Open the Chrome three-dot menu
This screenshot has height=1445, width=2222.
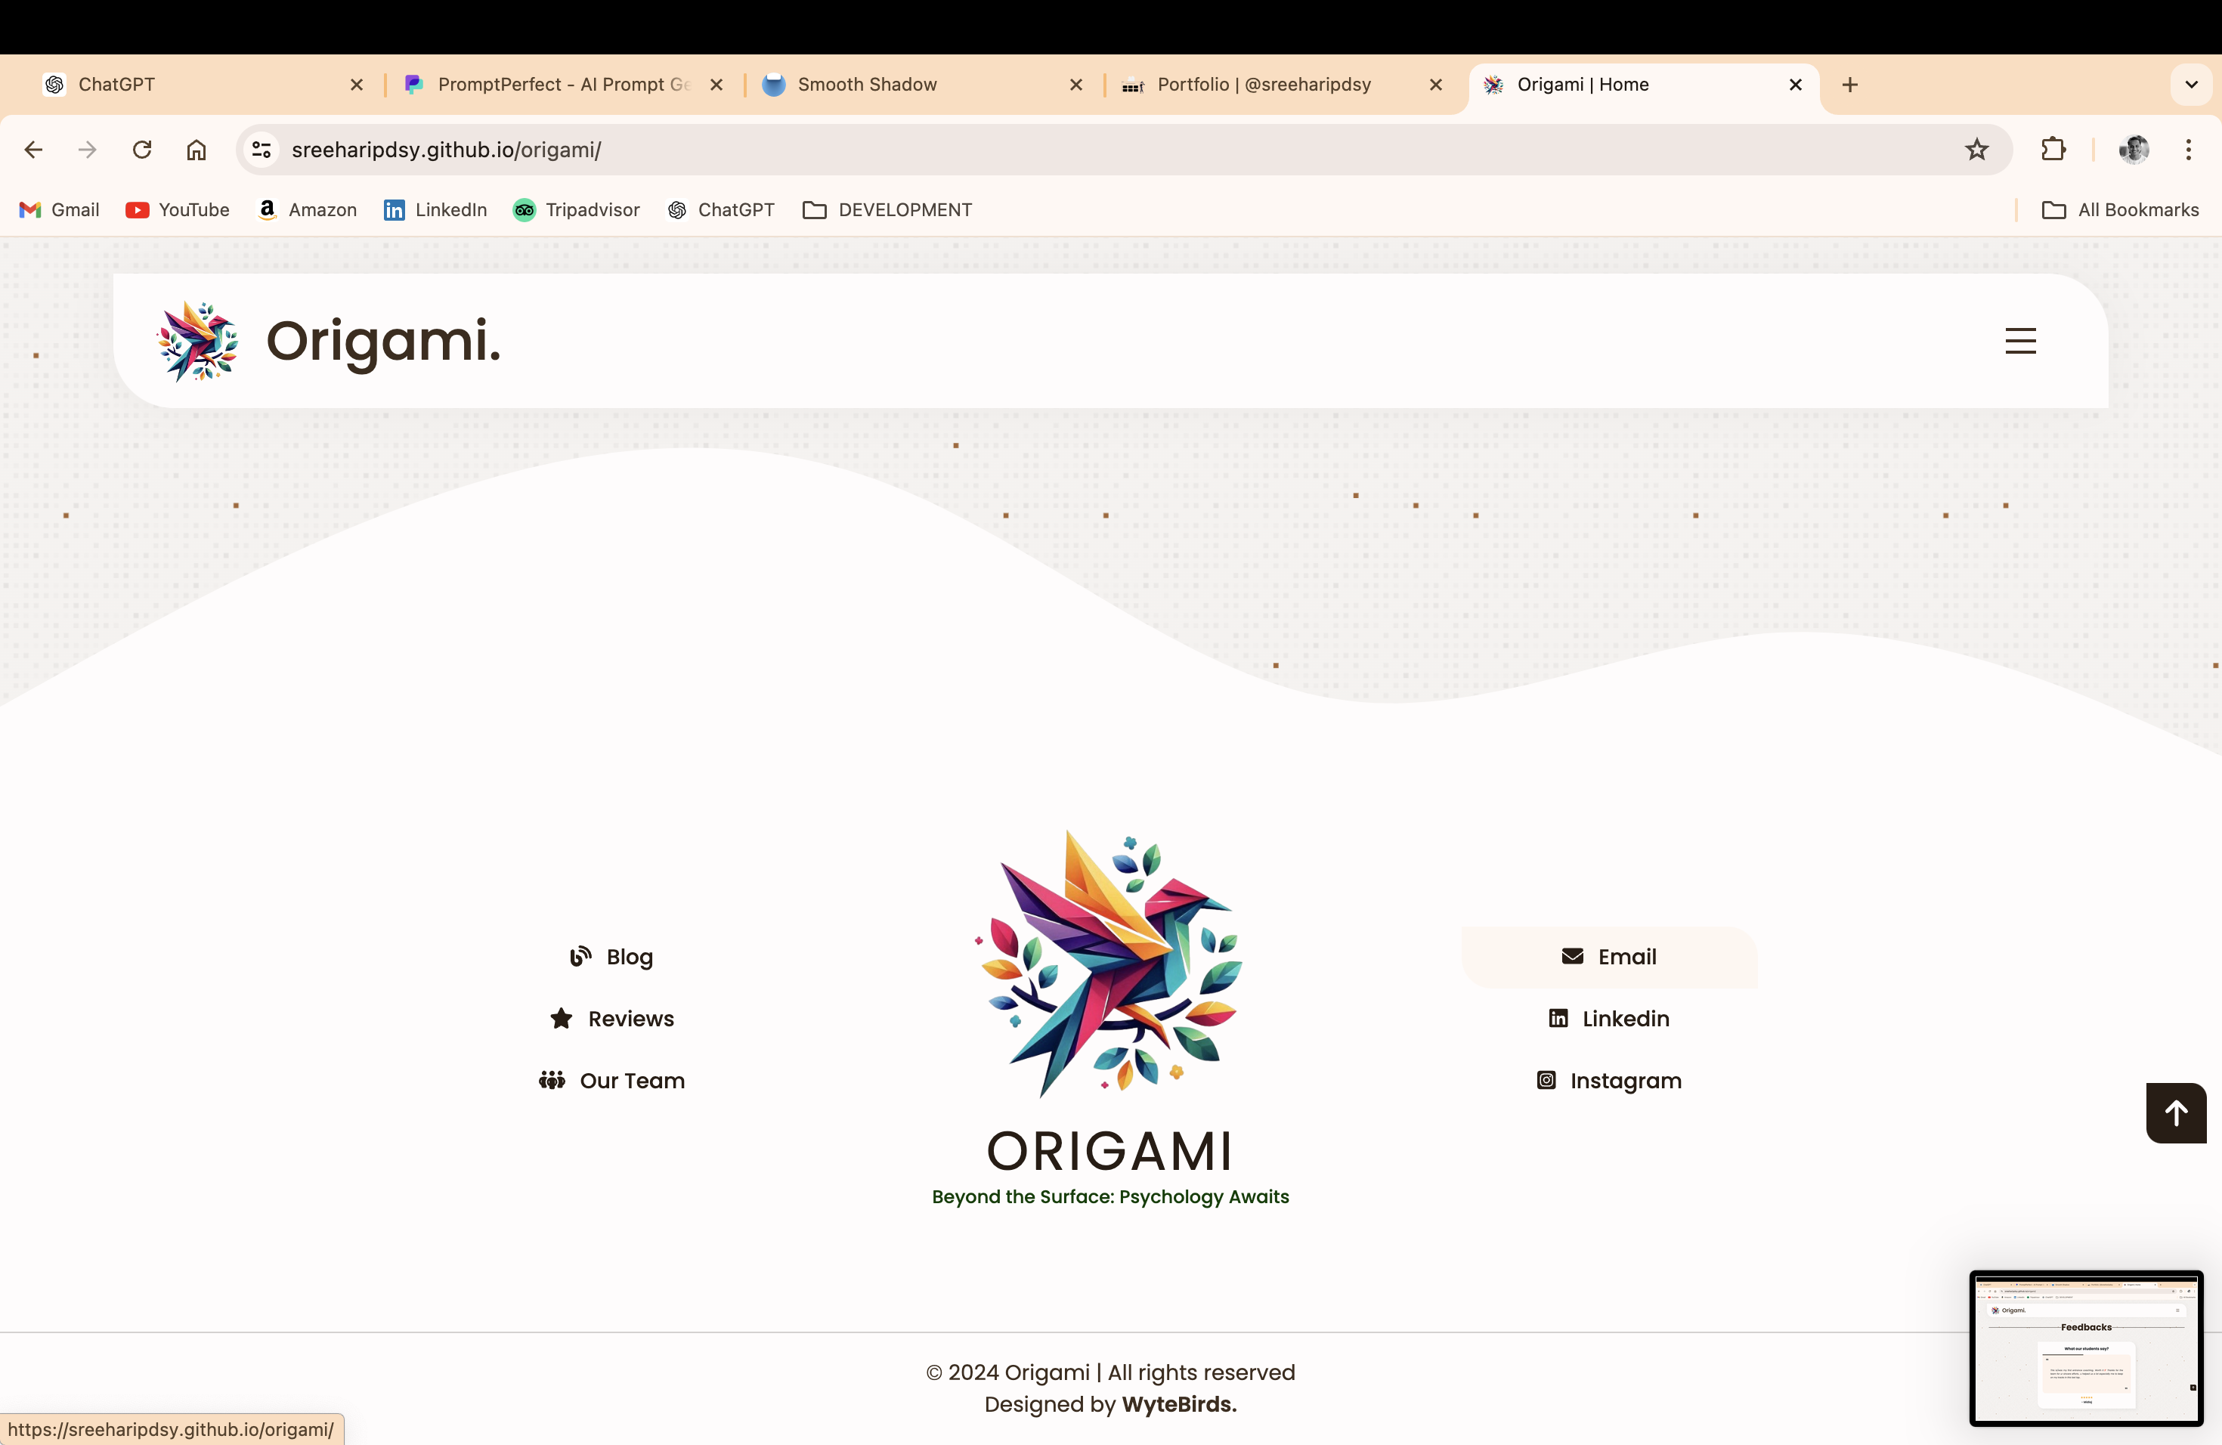2189,150
